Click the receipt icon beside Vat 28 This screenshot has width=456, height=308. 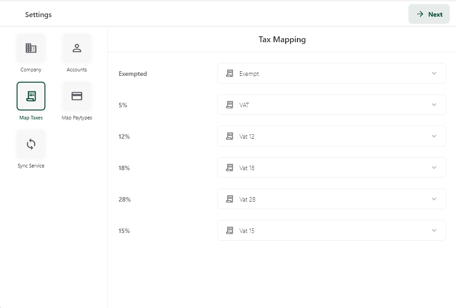[x=230, y=199]
